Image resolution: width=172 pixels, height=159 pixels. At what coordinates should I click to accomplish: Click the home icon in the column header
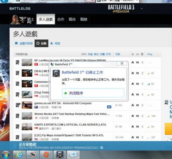tap(133, 54)
